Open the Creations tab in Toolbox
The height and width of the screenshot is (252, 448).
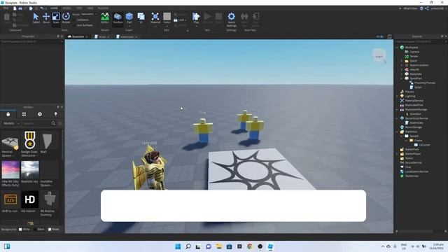[56, 114]
